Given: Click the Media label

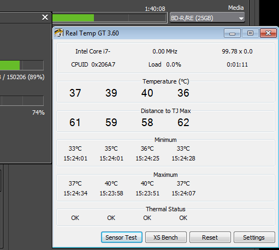Looking at the screenshot, I should tap(236, 8).
